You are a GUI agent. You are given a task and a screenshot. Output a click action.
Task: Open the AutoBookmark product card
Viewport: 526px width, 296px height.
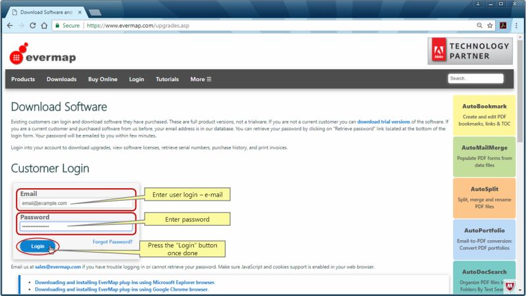pos(484,114)
